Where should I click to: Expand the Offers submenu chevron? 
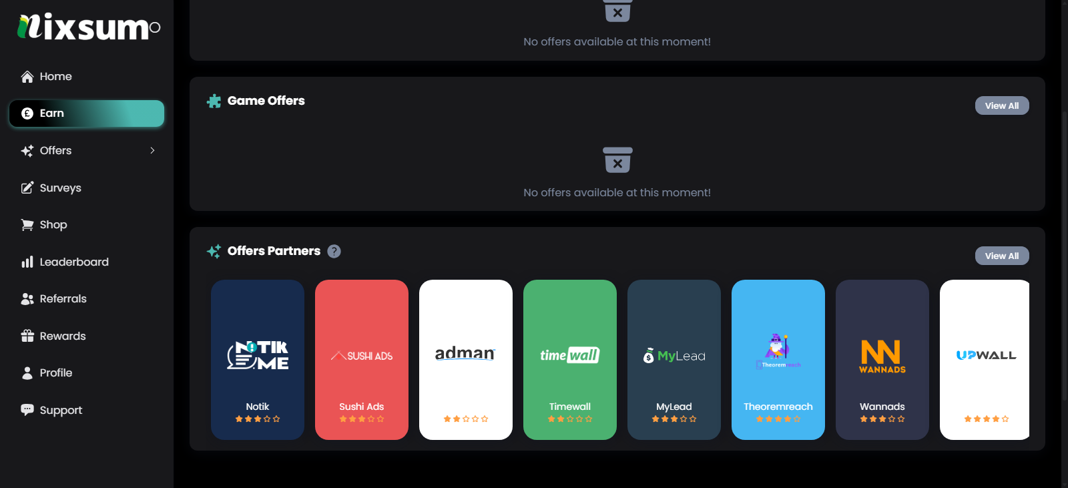click(x=152, y=151)
